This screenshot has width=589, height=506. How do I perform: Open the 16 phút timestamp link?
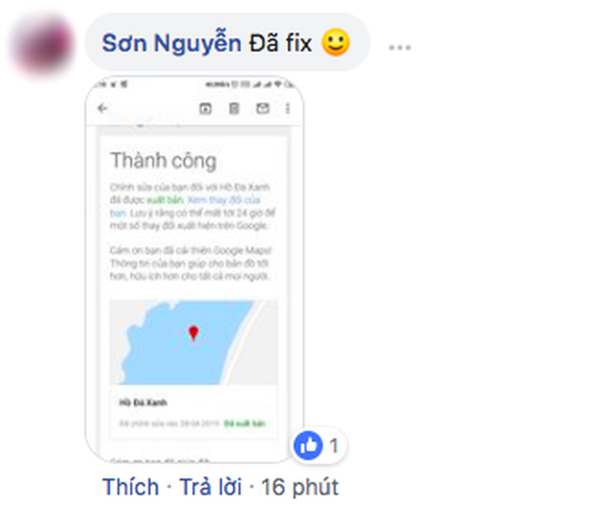click(300, 487)
